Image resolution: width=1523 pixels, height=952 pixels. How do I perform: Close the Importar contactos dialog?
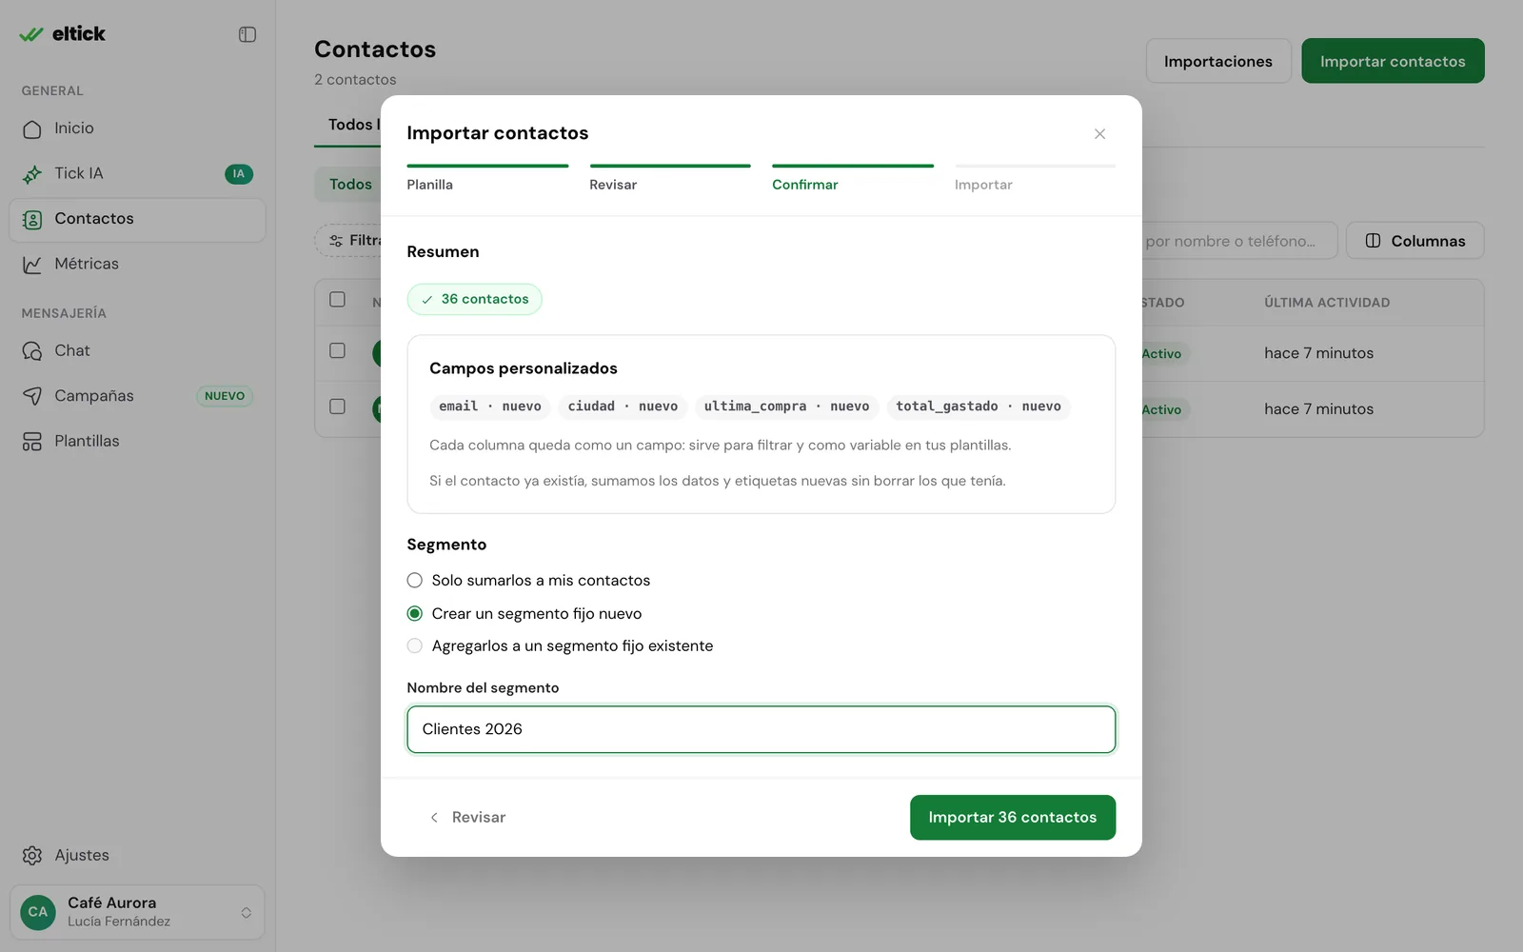pyautogui.click(x=1099, y=134)
